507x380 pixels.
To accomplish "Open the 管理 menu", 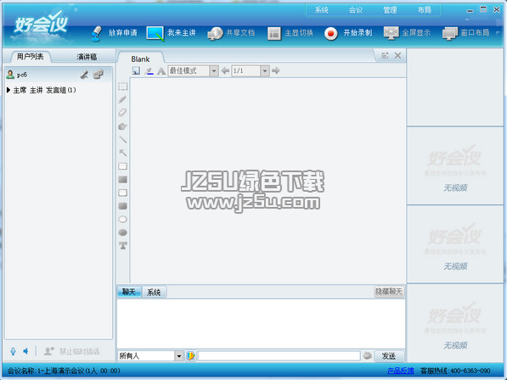I will point(390,10).
